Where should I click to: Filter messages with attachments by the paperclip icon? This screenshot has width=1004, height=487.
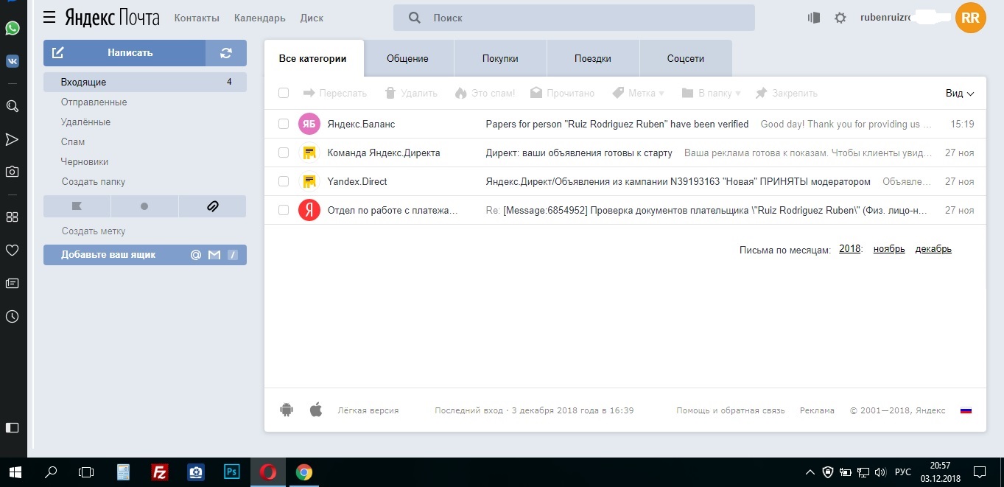coord(212,206)
